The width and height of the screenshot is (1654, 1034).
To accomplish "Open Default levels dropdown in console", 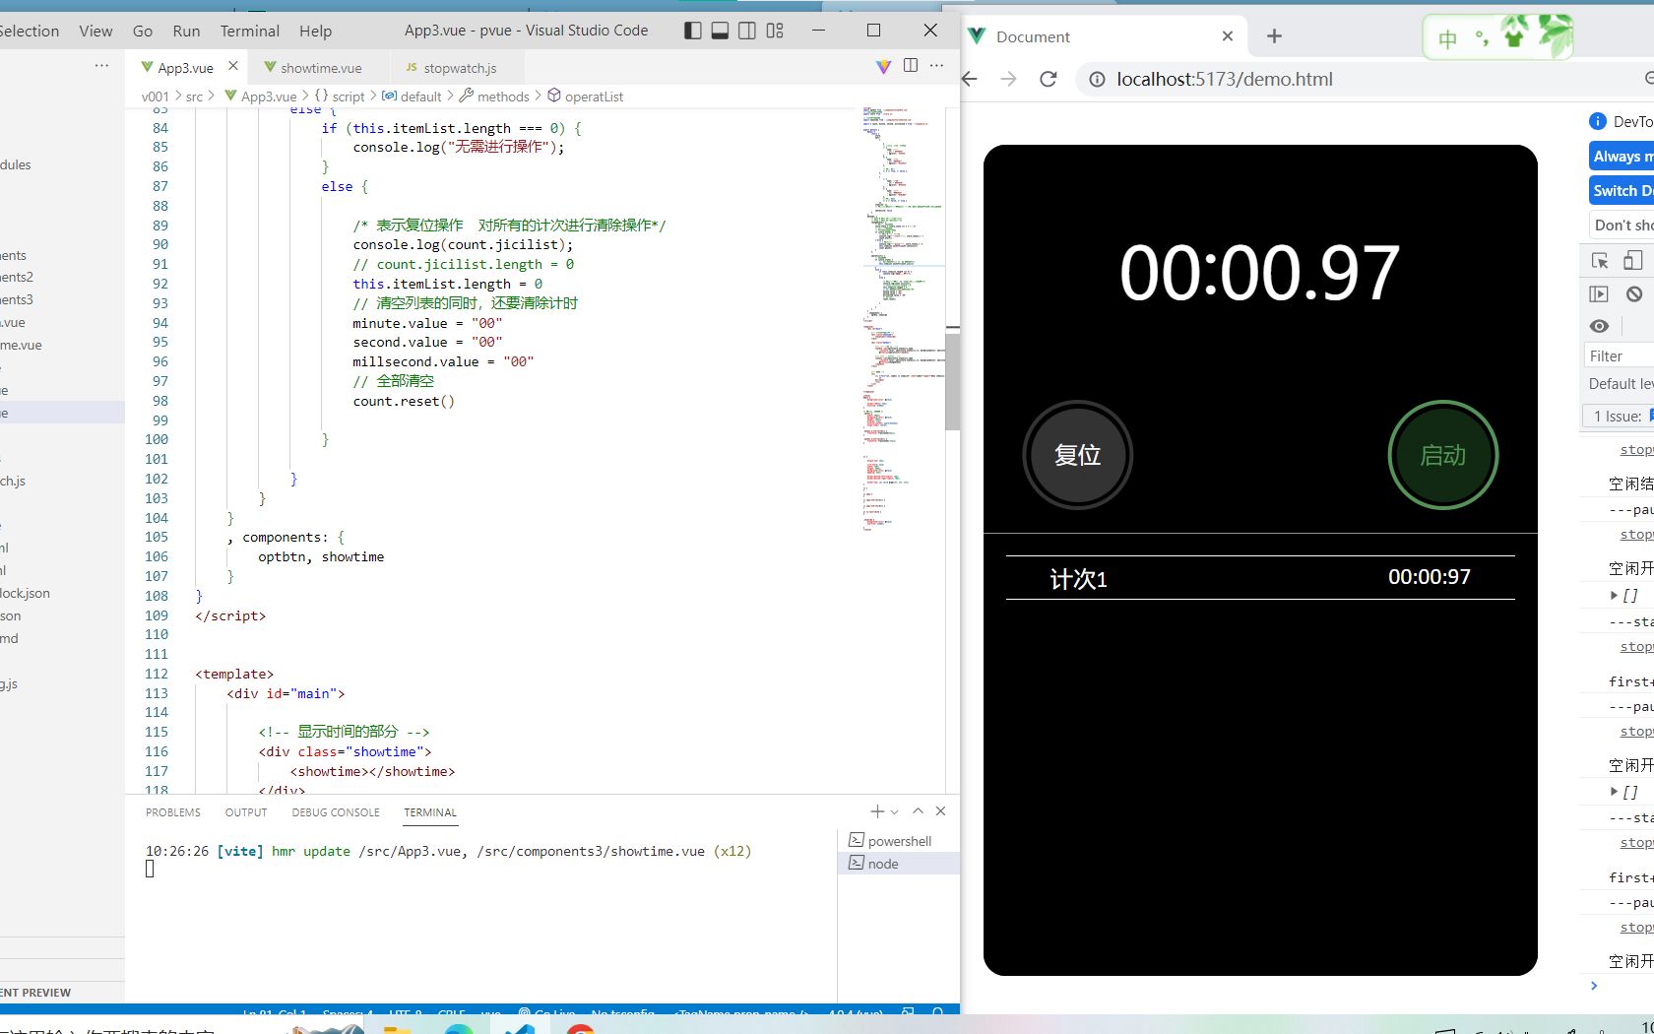I will tap(1622, 384).
